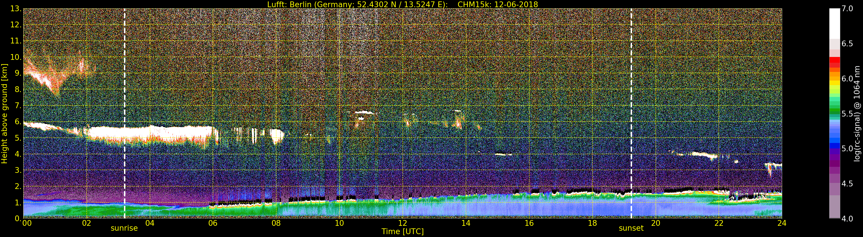This screenshot has width=863, height=237.
Task: Click the colorbar '4.0' value label
Action: point(847,218)
